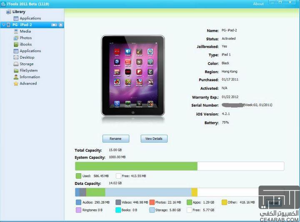This screenshot has width=300, height=222.
Task: Click the iOS Version value 4.2.1
Action: tap(226, 114)
